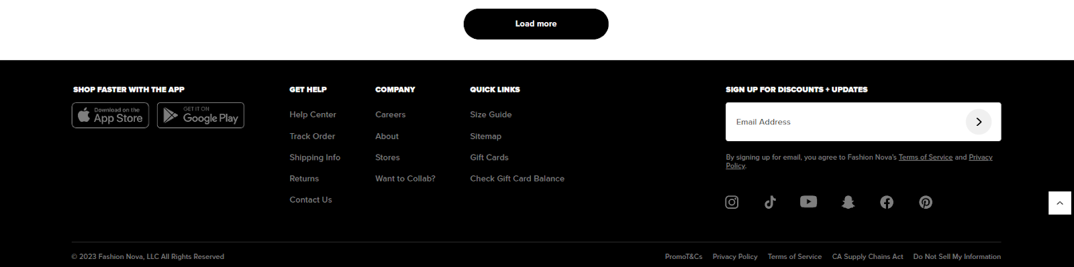Get it on Google Play badge
The width and height of the screenshot is (1074, 267).
tap(201, 115)
